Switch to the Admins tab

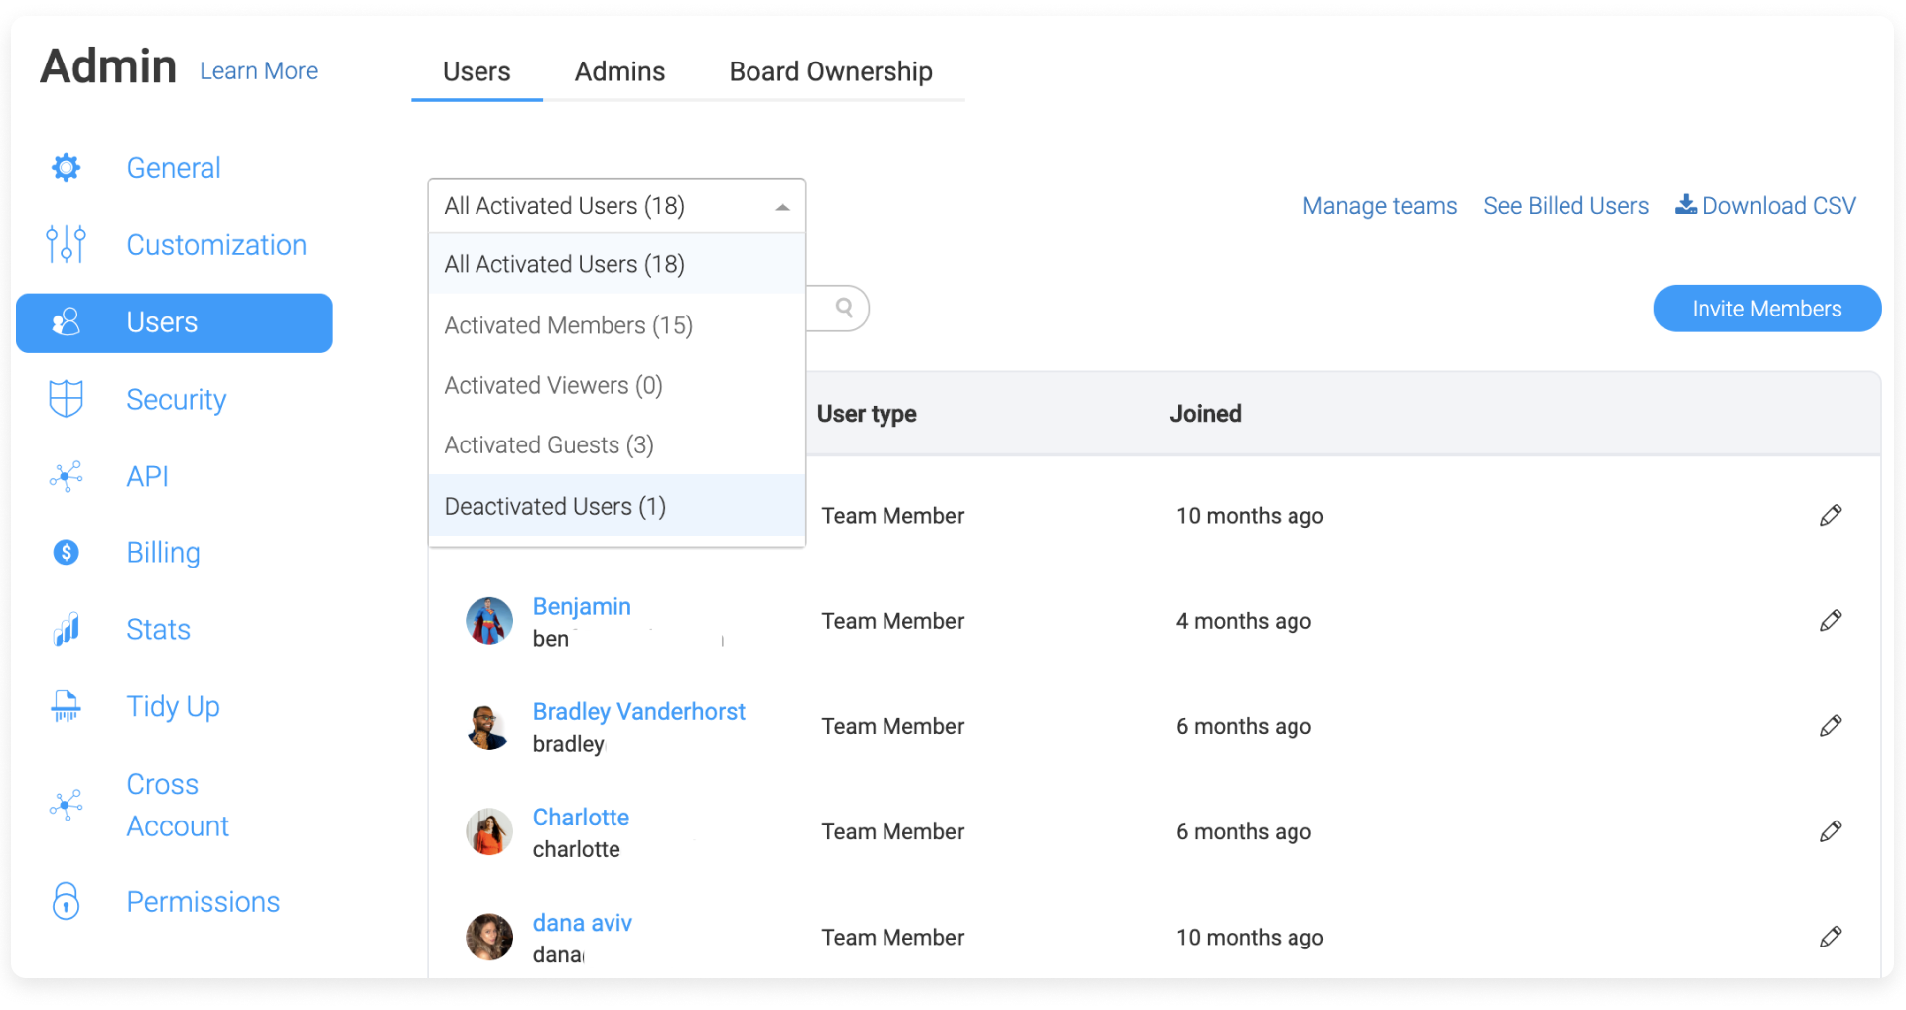tap(619, 71)
